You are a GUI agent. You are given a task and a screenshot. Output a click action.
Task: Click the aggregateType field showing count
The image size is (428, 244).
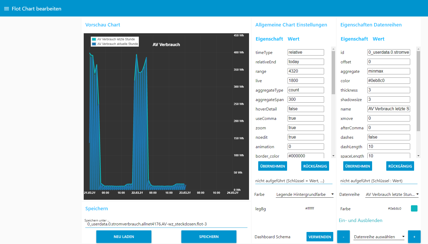[x=306, y=90]
